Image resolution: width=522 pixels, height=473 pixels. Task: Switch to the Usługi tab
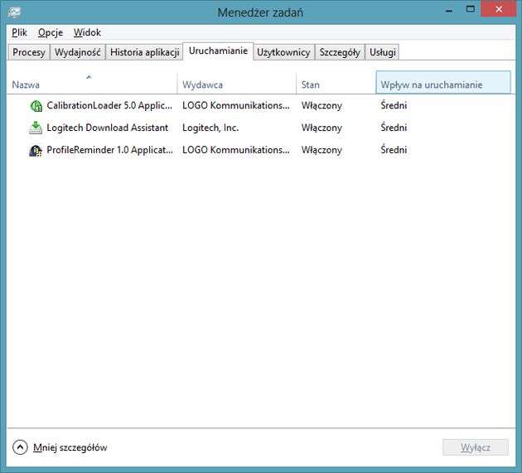click(383, 52)
